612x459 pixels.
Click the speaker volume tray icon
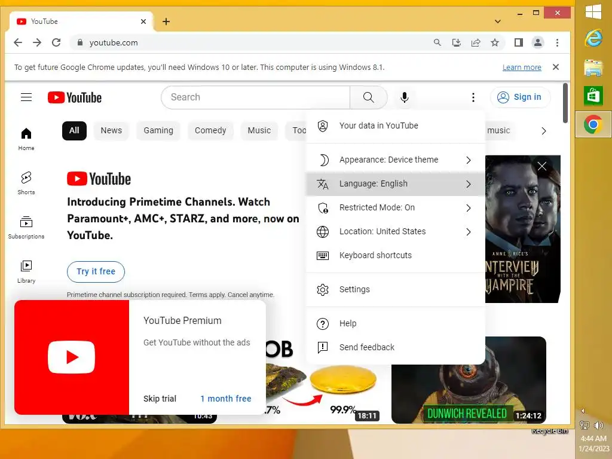tap(599, 425)
